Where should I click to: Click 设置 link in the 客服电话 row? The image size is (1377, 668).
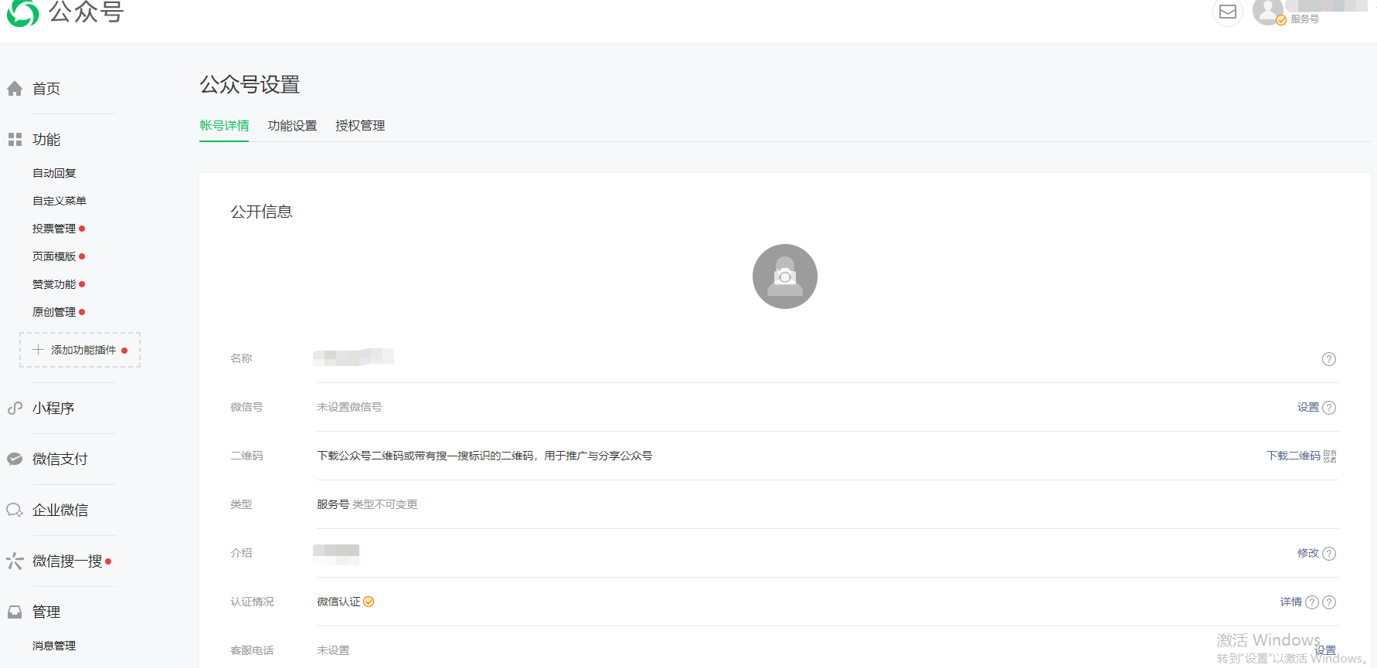click(x=1325, y=650)
